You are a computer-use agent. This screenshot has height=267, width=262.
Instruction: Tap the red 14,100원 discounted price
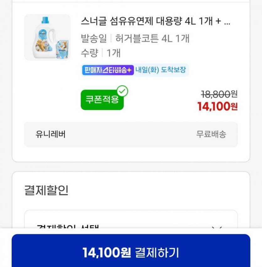[x=217, y=107]
